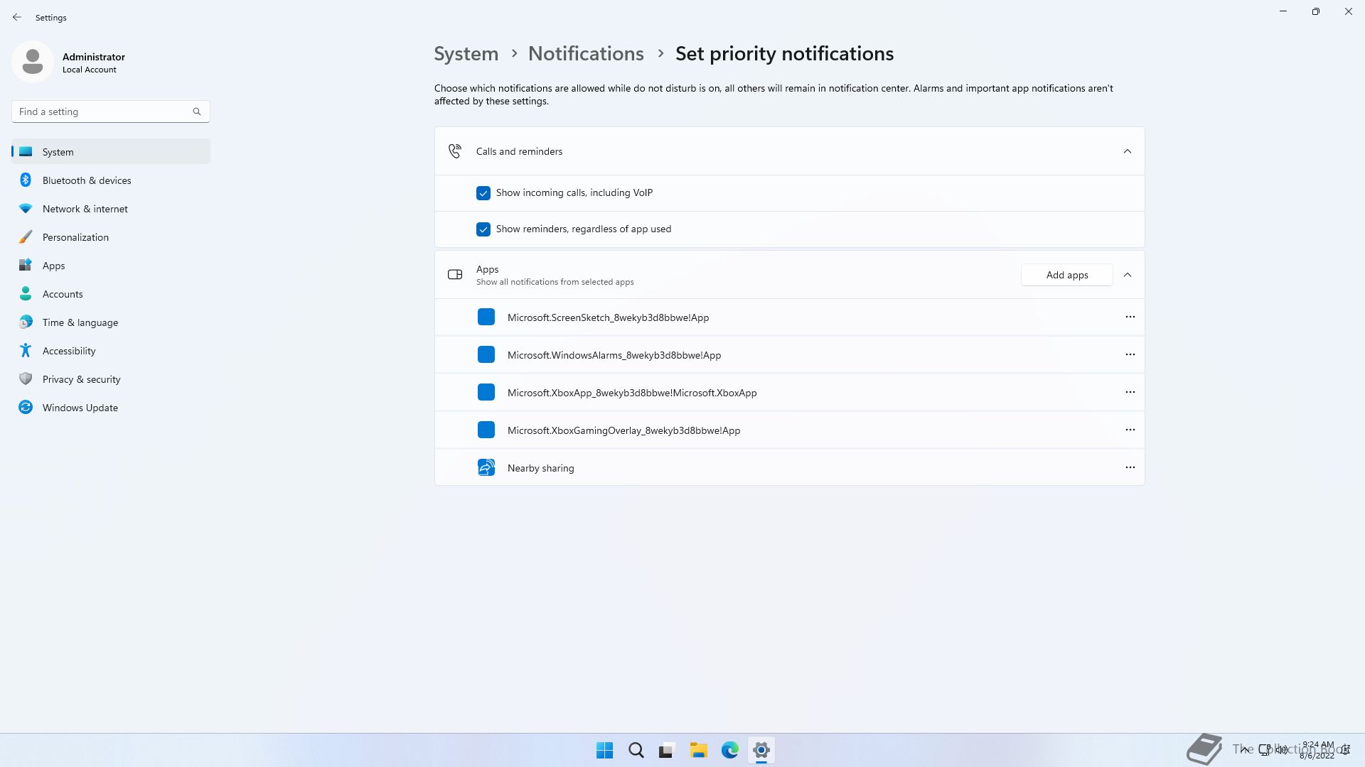This screenshot has width=1365, height=767.
Task: Open Microsoft Edge from the taskbar
Action: [730, 750]
